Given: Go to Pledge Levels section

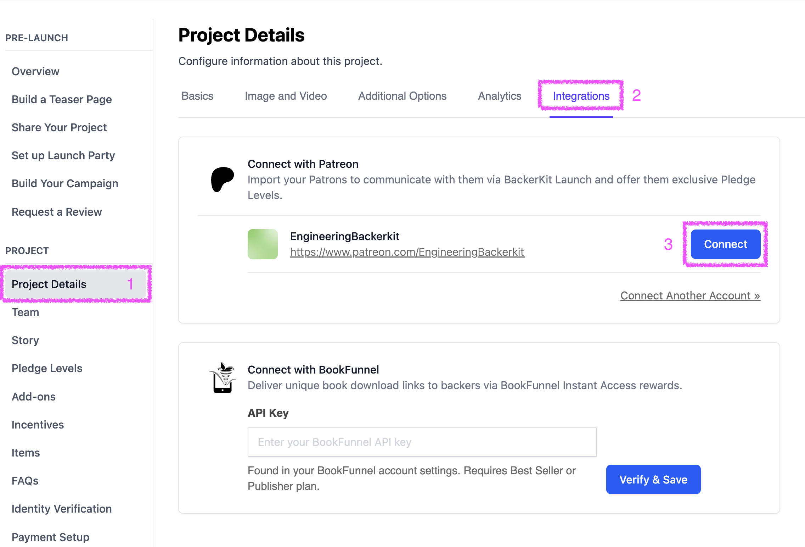Looking at the screenshot, I should point(47,368).
